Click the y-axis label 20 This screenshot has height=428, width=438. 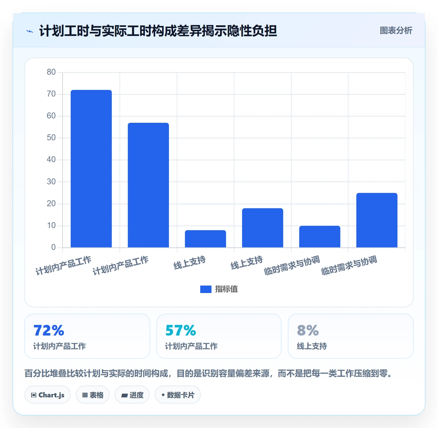click(51, 204)
